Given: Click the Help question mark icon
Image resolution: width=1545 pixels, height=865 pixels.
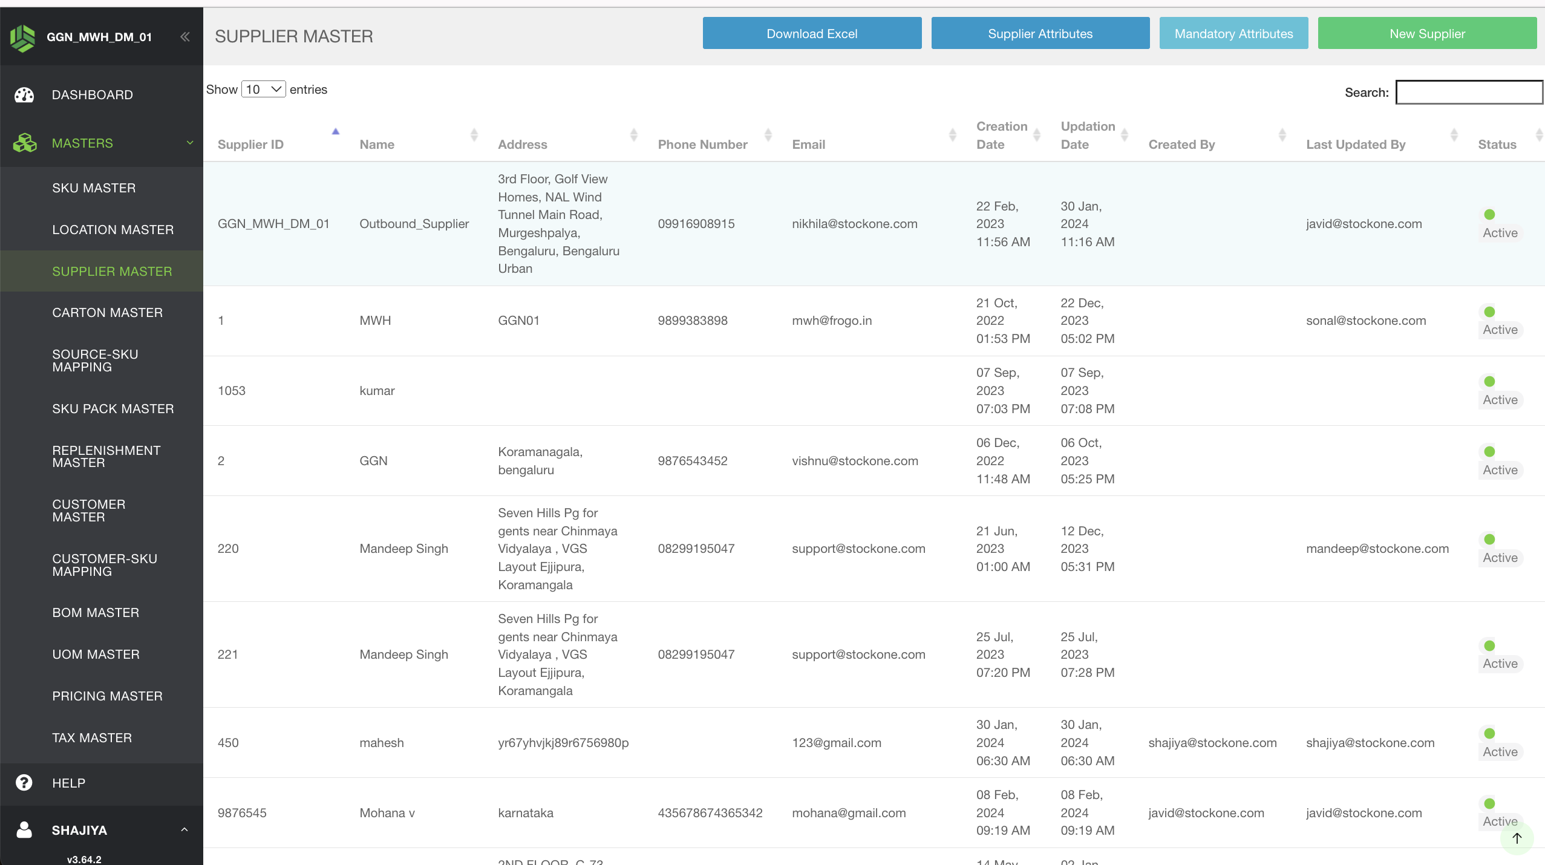Looking at the screenshot, I should [24, 783].
